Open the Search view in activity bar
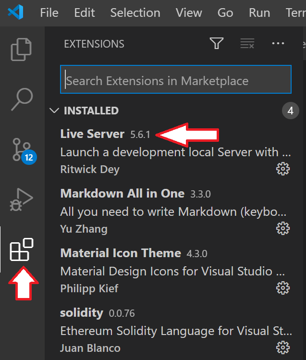The height and width of the screenshot is (360, 306). pyautogui.click(x=22, y=99)
